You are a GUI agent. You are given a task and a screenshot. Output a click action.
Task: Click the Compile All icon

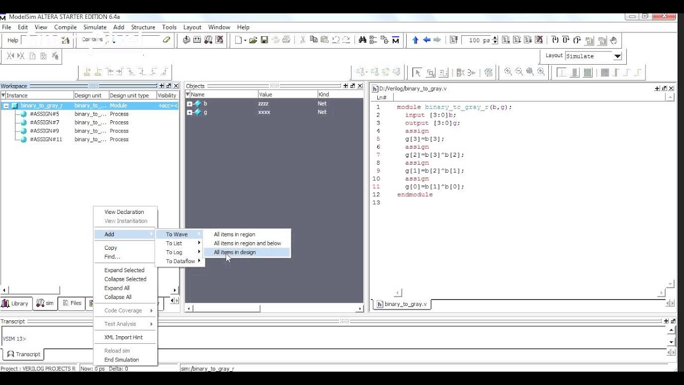[x=197, y=40]
